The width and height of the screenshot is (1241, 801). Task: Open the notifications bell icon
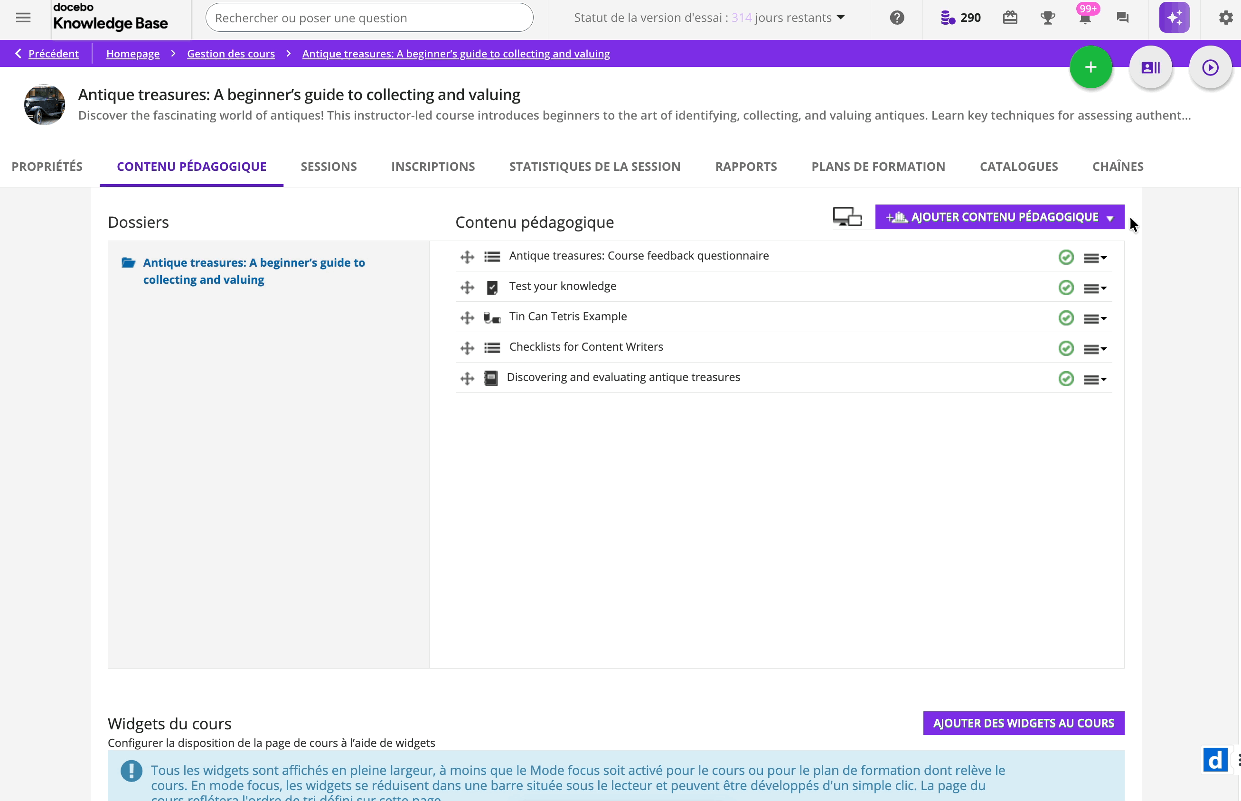1085,19
